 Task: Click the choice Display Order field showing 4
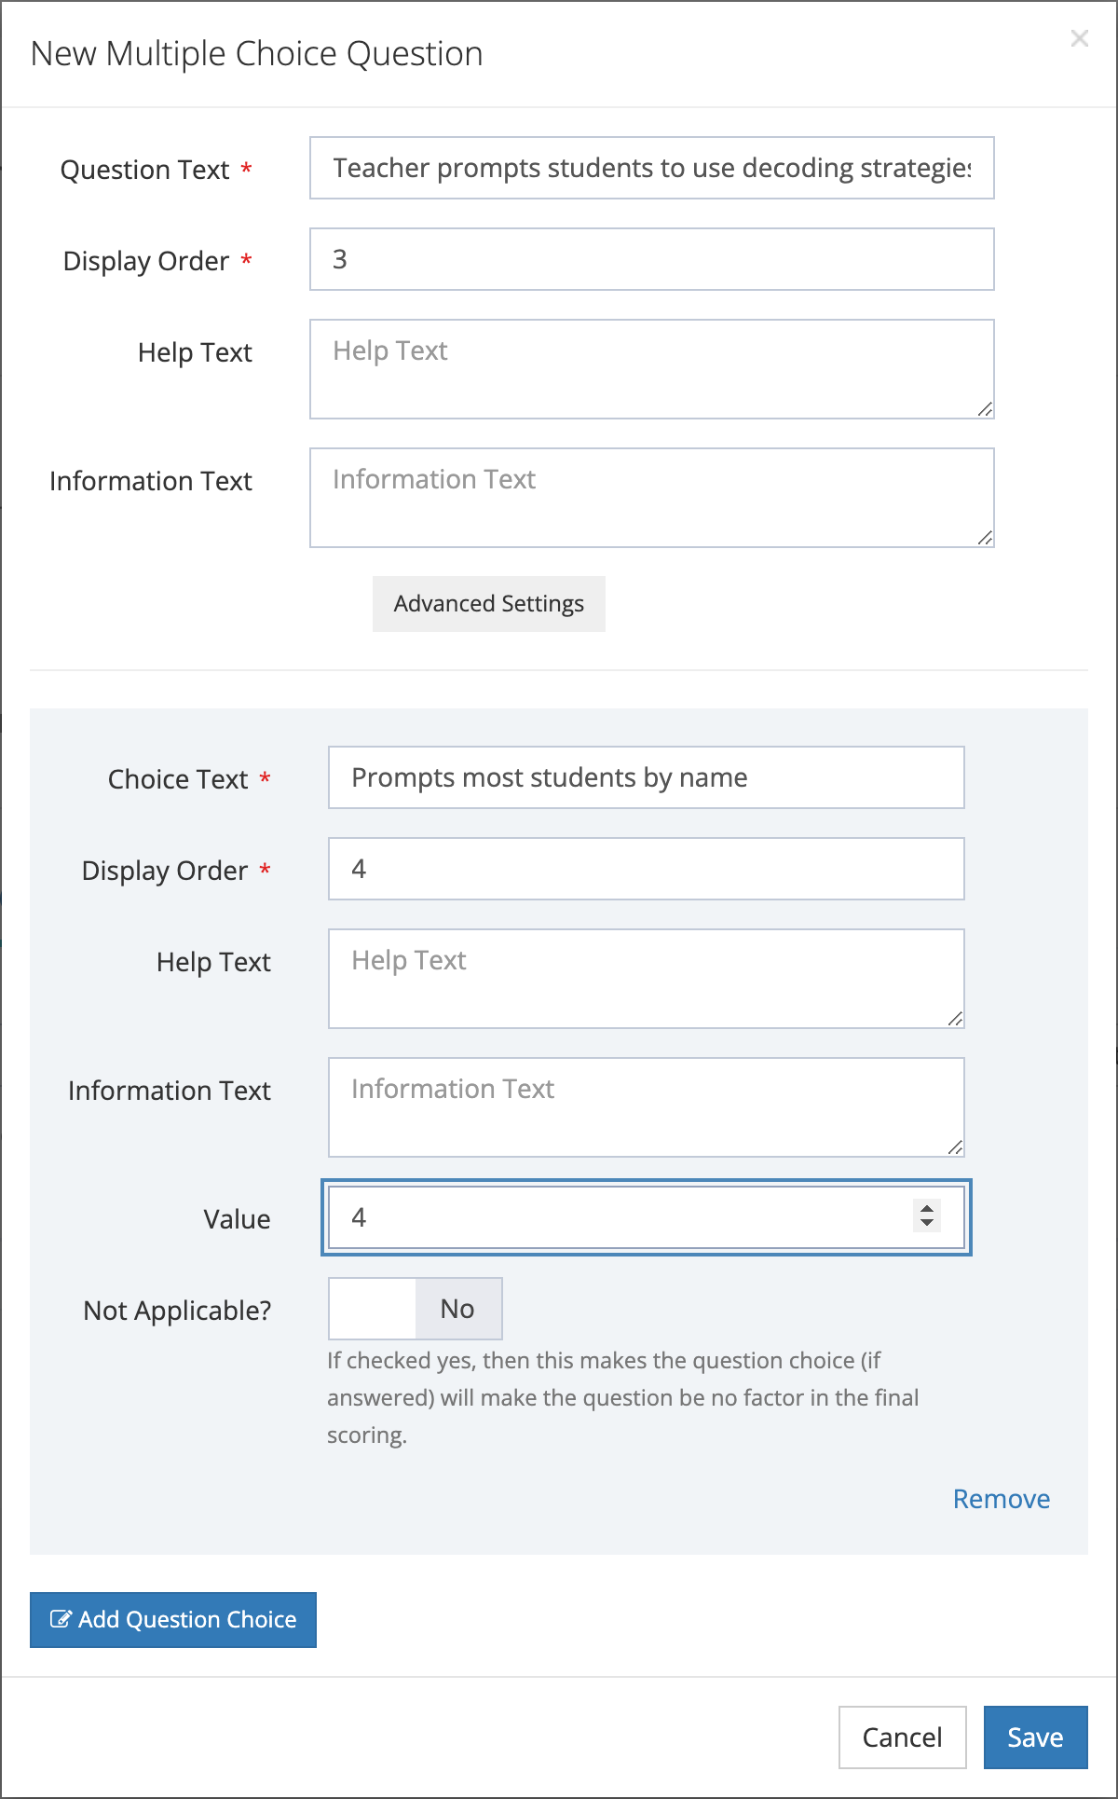tap(647, 869)
